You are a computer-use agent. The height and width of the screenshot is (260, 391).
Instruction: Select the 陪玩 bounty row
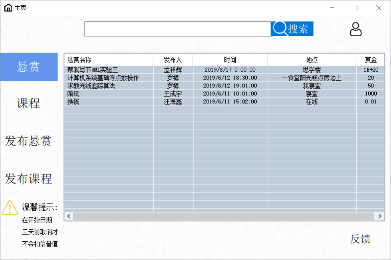point(224,94)
